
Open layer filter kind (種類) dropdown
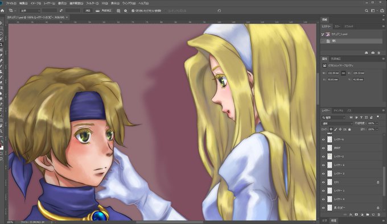point(334,117)
